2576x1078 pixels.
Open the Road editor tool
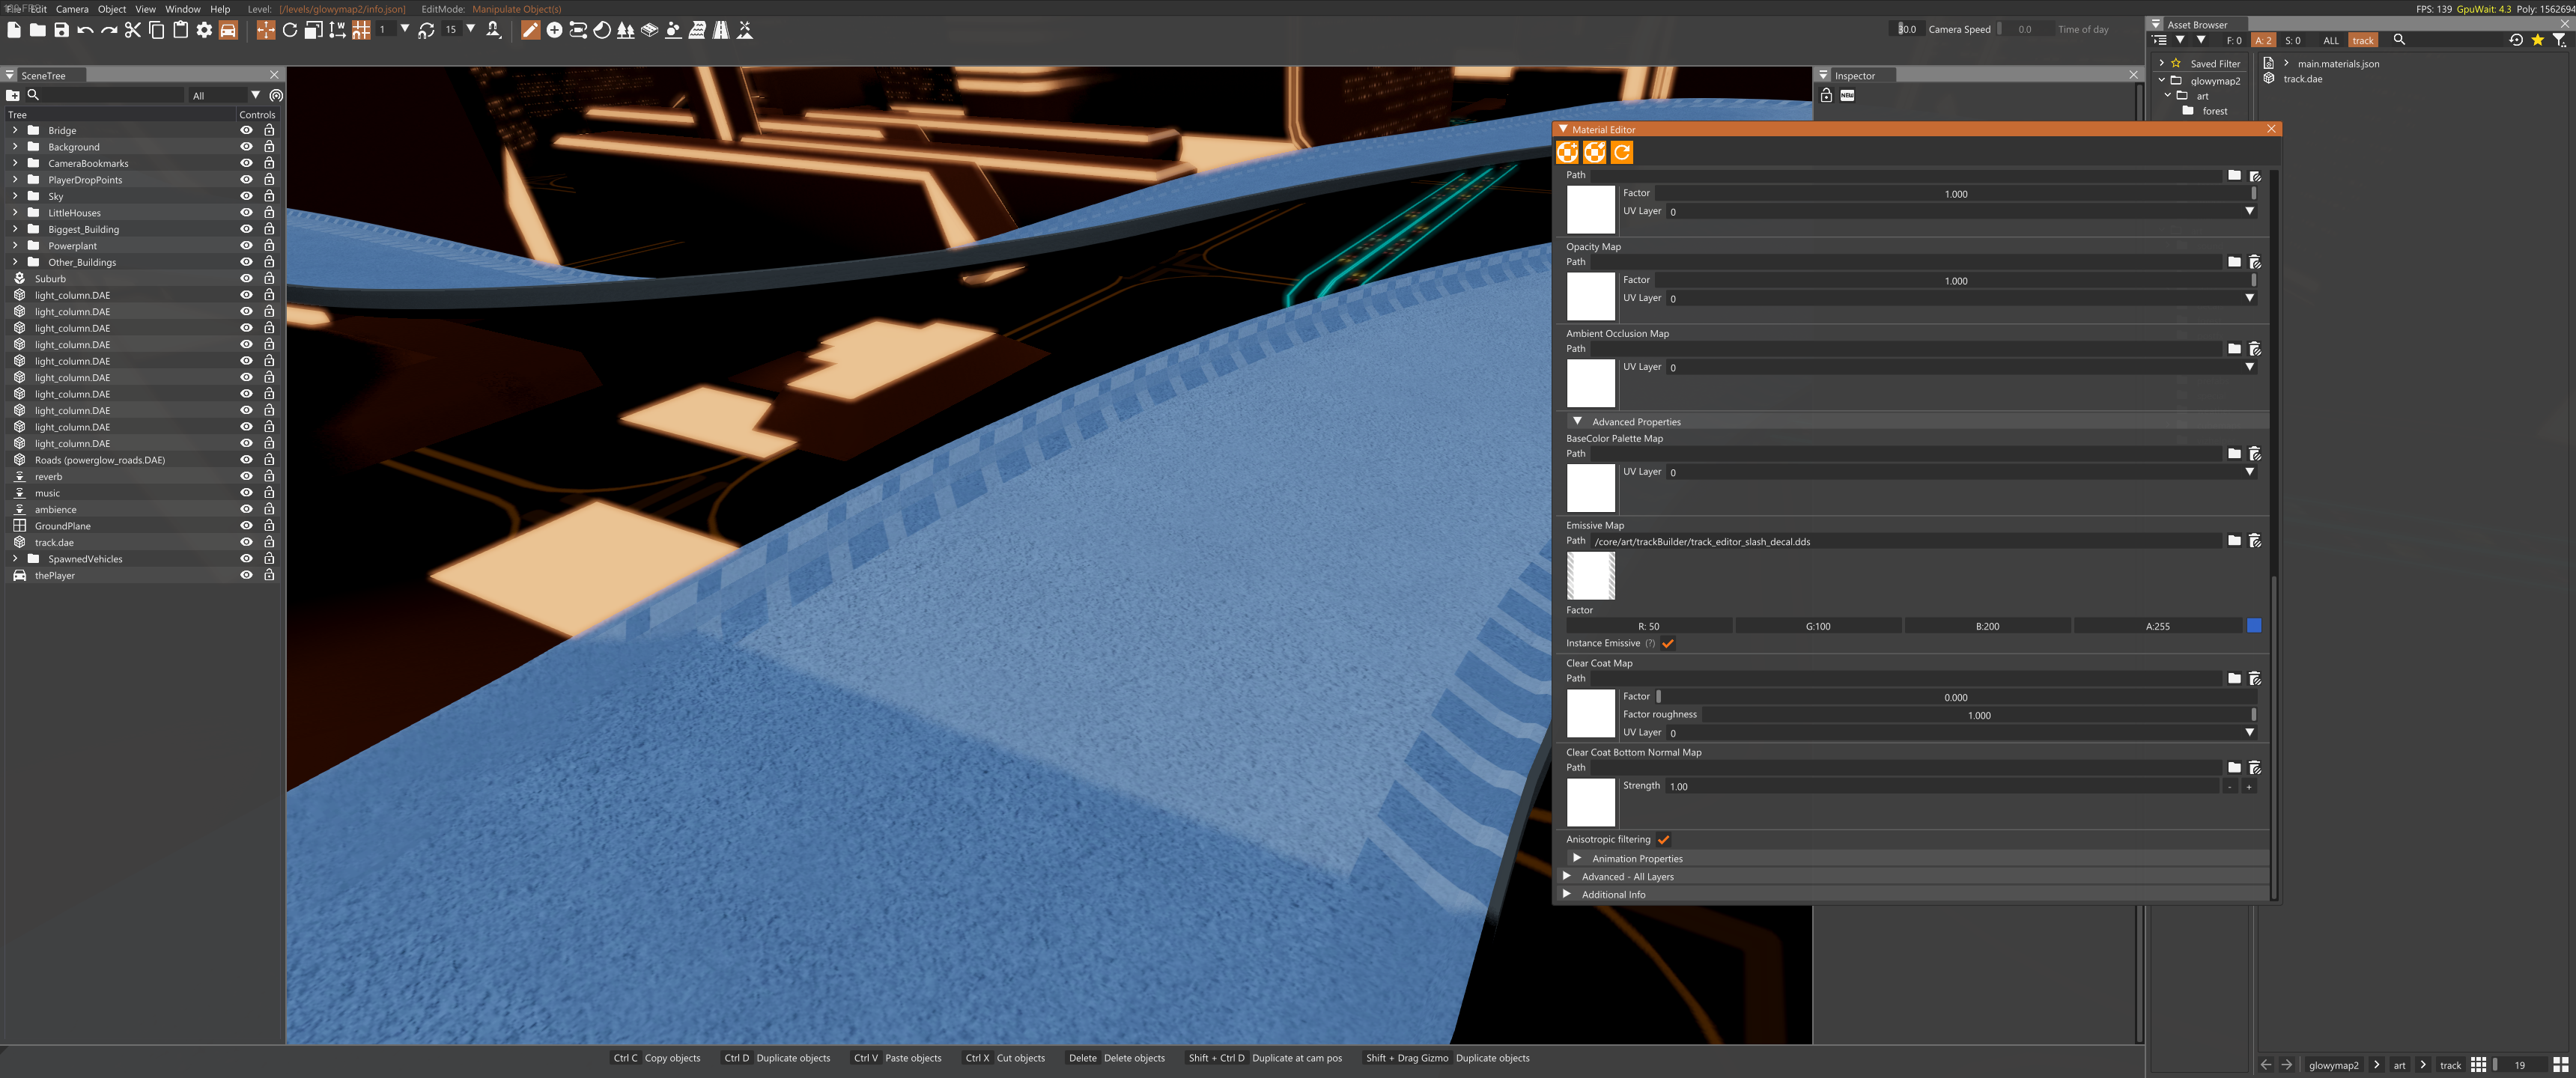click(x=721, y=30)
